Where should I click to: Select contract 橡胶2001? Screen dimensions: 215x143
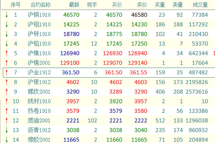click(x=39, y=139)
